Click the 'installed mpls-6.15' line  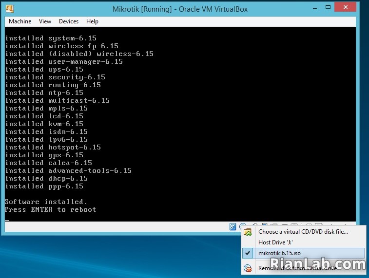(46, 108)
